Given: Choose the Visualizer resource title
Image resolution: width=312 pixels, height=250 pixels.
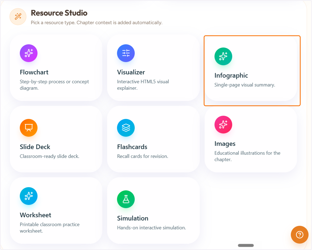Looking at the screenshot, I should click(131, 72).
